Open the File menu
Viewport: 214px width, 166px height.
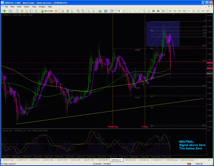pos(7,7)
